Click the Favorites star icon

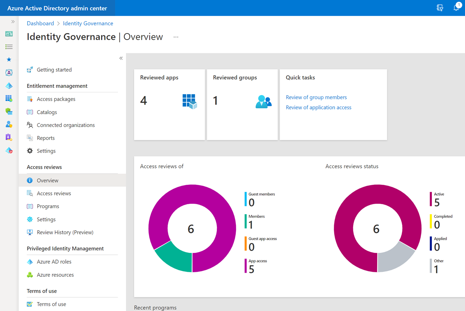(x=9, y=60)
